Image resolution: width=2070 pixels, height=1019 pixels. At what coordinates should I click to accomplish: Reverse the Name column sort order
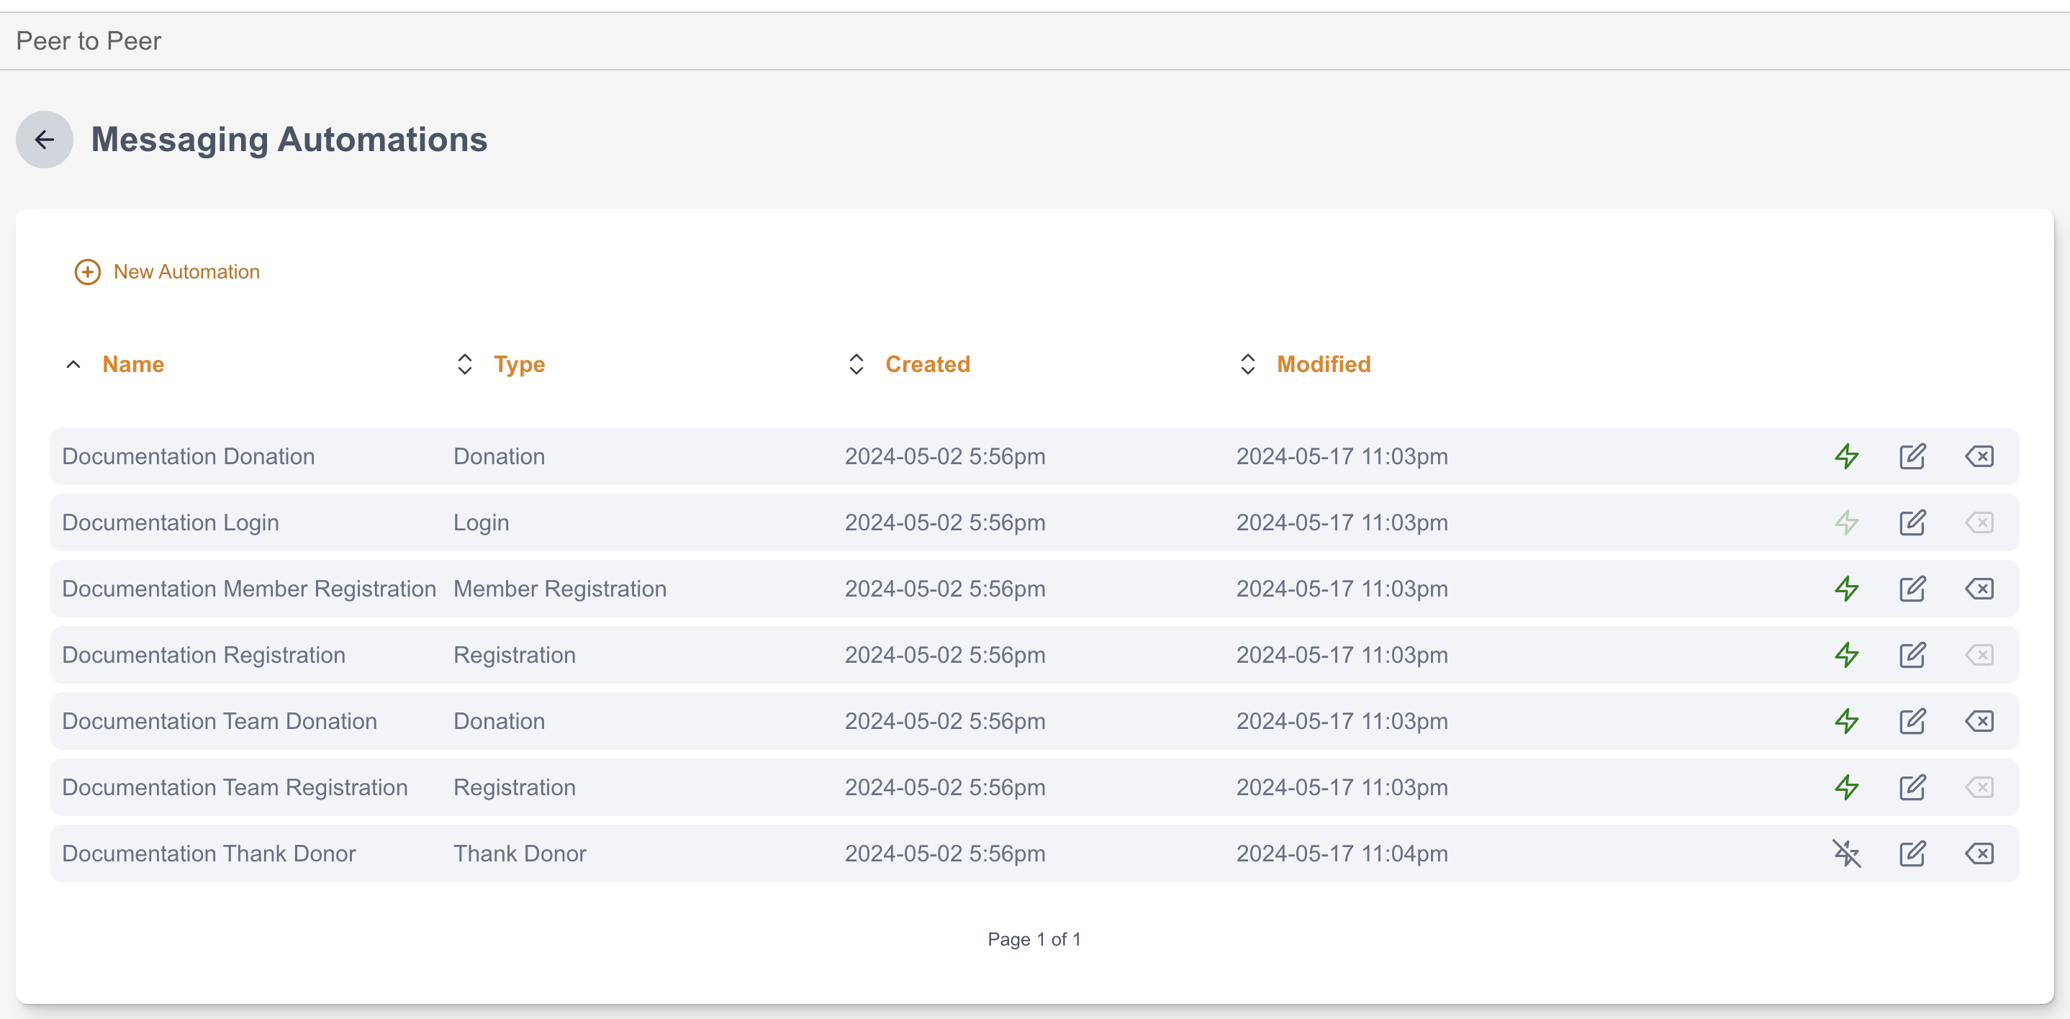tap(132, 364)
